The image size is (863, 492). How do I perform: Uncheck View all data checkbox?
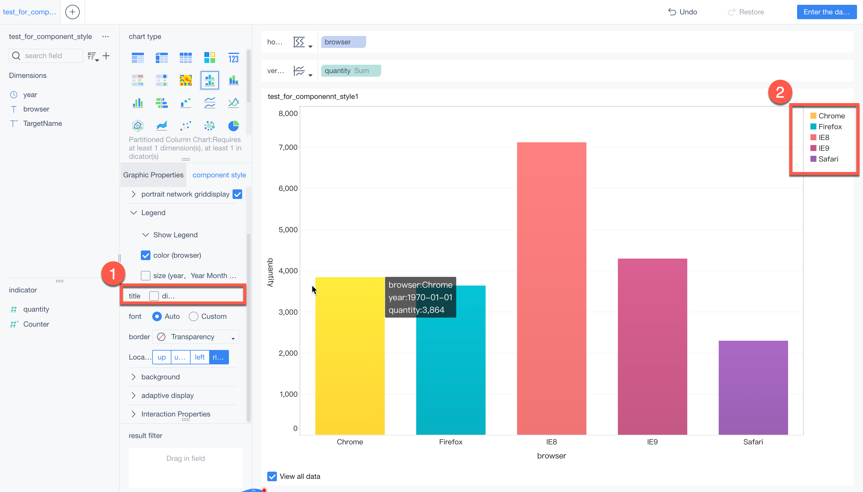pyautogui.click(x=272, y=476)
